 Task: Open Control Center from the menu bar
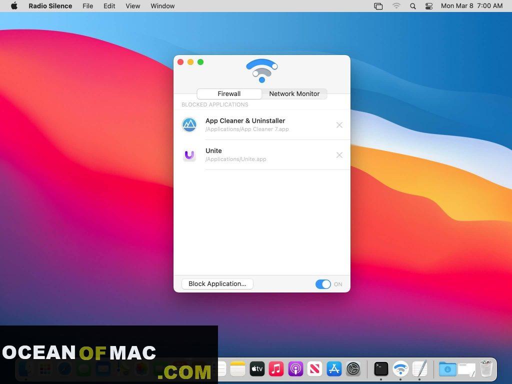tap(428, 6)
